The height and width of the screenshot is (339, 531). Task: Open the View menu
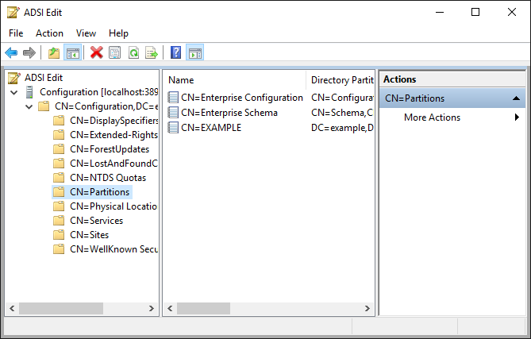pos(86,33)
